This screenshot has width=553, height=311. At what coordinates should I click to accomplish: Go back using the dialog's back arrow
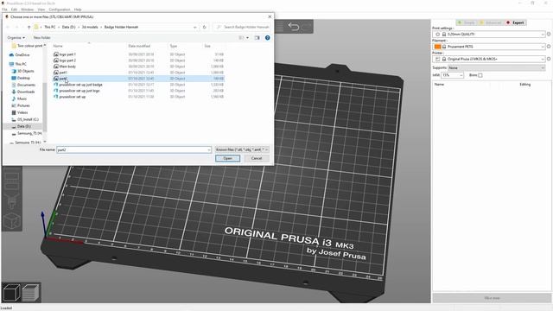coord(8,27)
